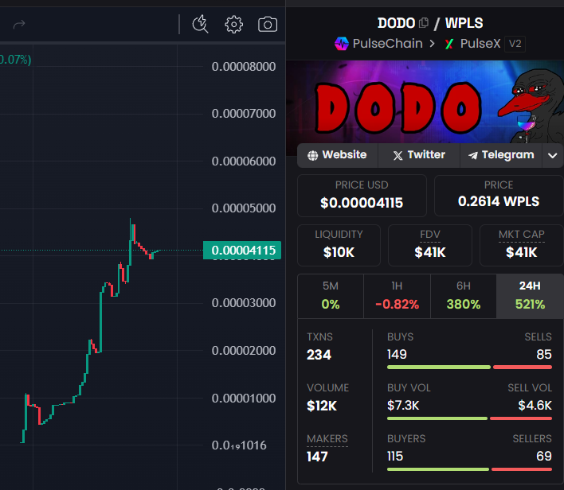Click the V2 version badge
The height and width of the screenshot is (490, 564).
click(515, 44)
